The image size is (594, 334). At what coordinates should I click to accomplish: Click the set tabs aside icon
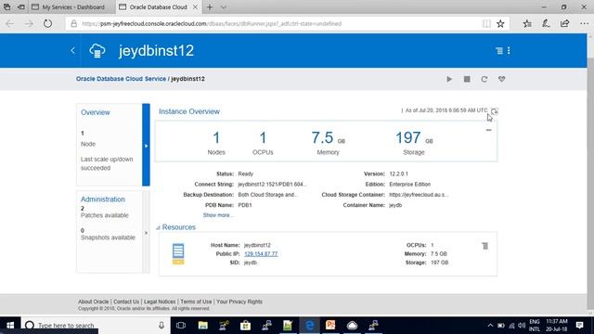tap(21, 6)
